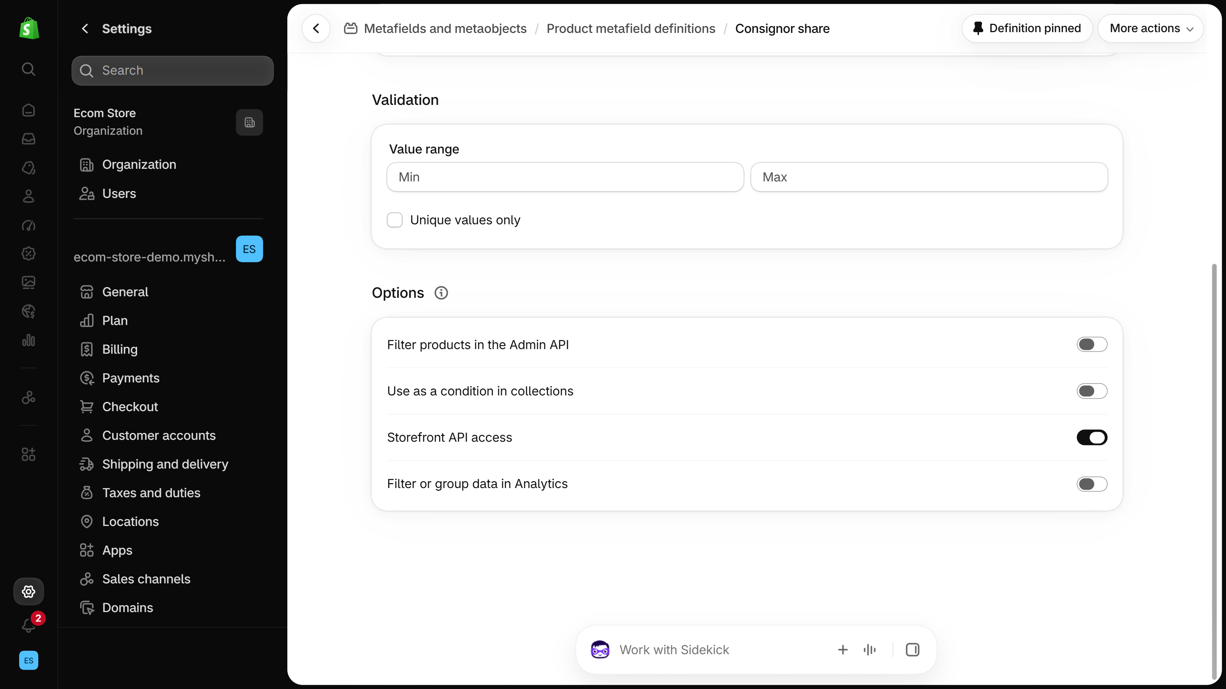This screenshot has width=1226, height=689.
Task: Click the Sidekick voice waveform icon
Action: [870, 650]
